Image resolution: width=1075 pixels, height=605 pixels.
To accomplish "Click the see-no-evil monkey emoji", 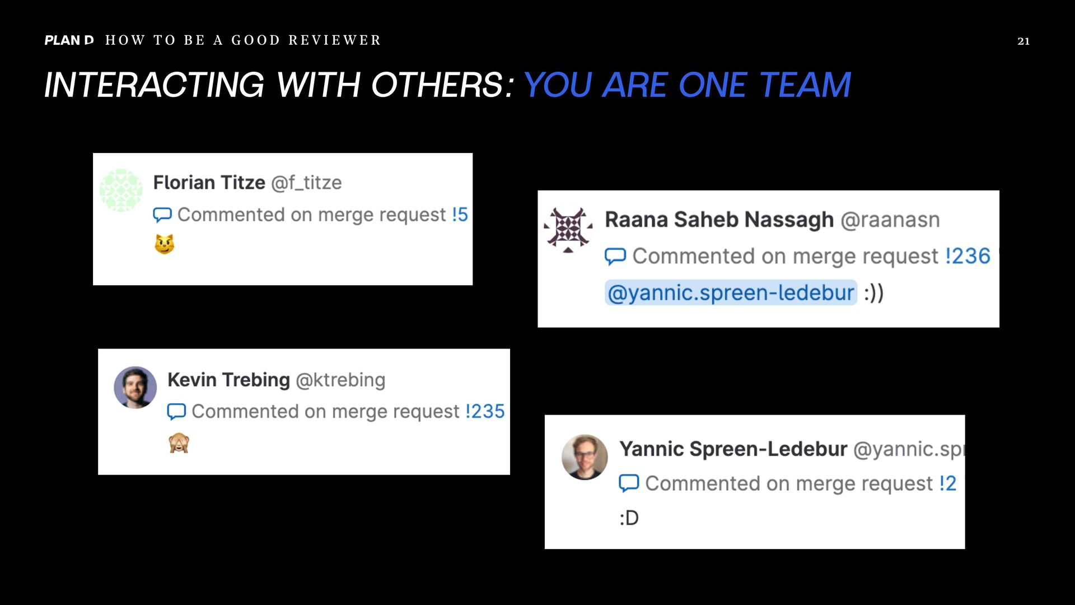I will click(x=179, y=443).
